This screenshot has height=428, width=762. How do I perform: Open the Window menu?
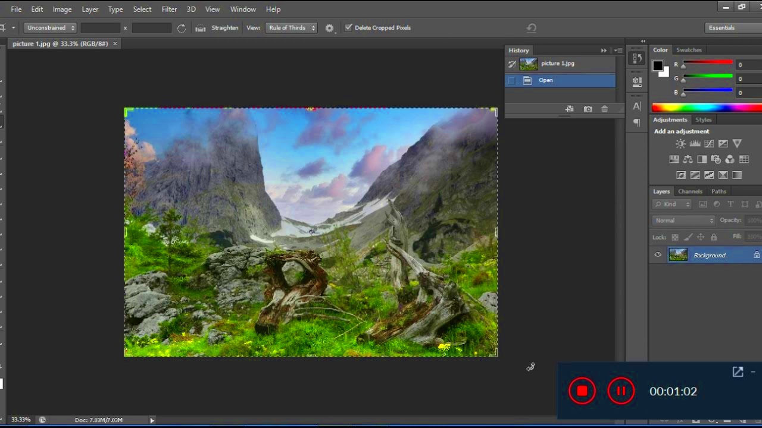click(x=243, y=9)
